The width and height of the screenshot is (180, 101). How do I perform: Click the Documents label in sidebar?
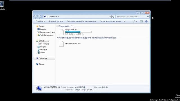tap(44, 44)
